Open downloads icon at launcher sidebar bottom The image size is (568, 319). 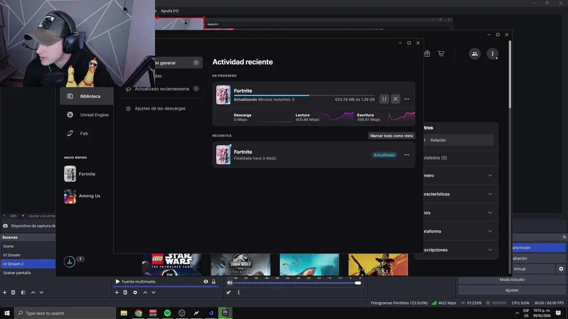69,262
